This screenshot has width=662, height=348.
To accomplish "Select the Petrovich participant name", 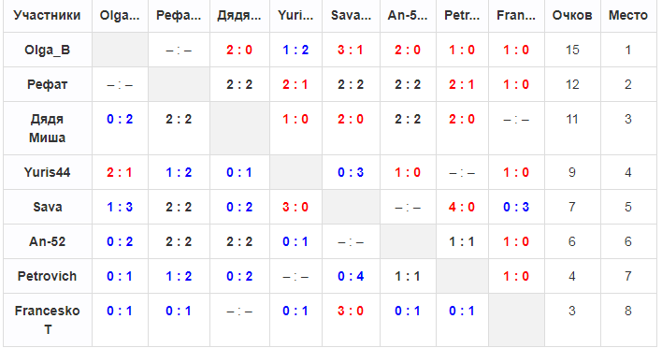I will point(47,276).
